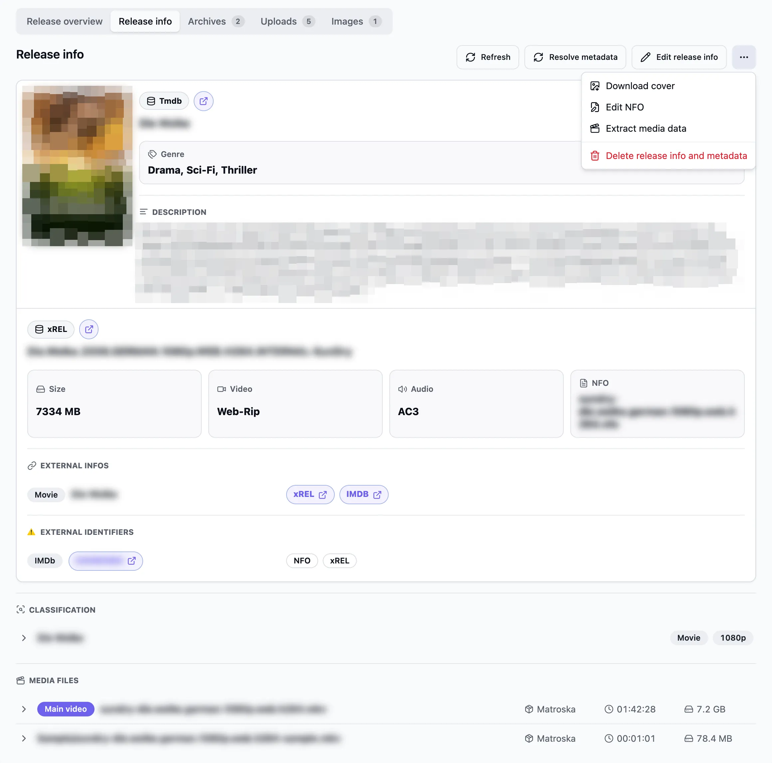Select Extract media data option

(x=668, y=129)
